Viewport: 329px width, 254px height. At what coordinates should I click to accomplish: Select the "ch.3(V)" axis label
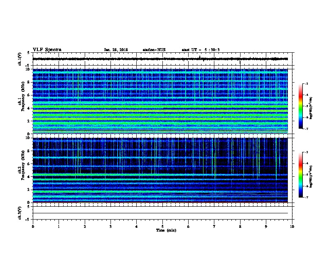pos(20,213)
